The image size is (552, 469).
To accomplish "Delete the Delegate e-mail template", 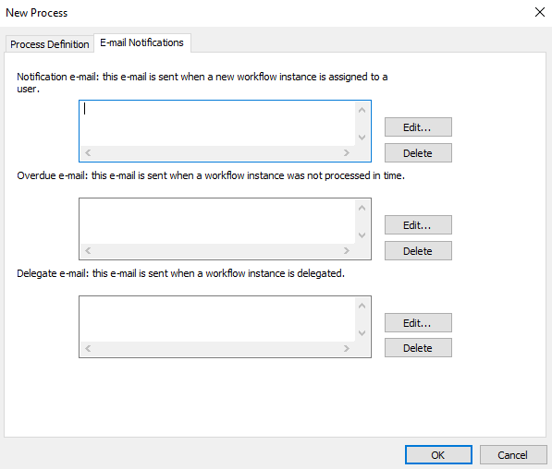I will 418,348.
